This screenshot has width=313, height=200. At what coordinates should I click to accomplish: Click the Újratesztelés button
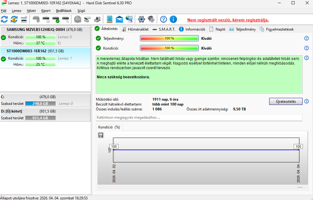coord(286,101)
